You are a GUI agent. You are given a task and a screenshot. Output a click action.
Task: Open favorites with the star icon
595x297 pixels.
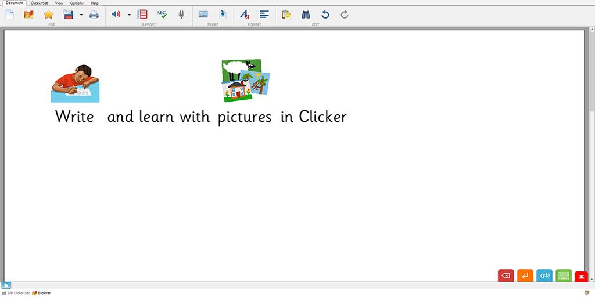pyautogui.click(x=49, y=15)
